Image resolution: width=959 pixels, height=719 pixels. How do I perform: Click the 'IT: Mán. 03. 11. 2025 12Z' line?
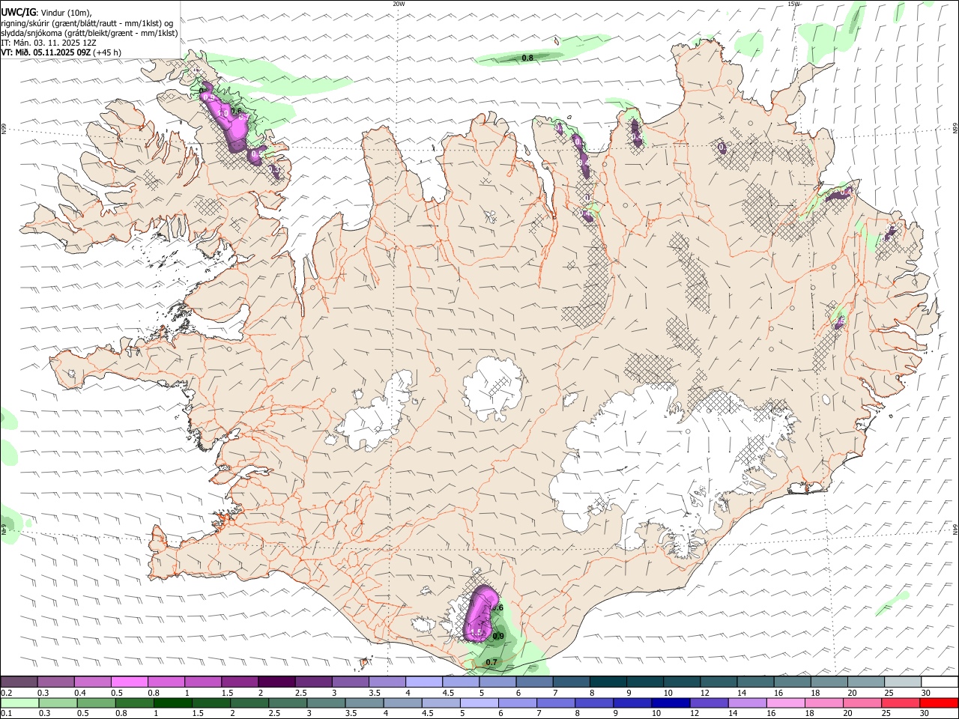coord(49,43)
